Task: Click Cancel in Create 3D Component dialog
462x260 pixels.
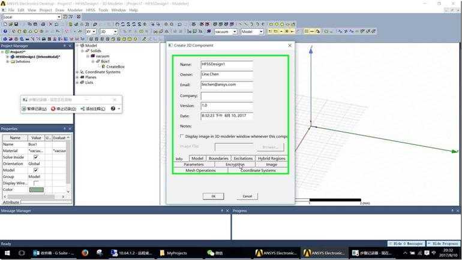Action: 247,196
